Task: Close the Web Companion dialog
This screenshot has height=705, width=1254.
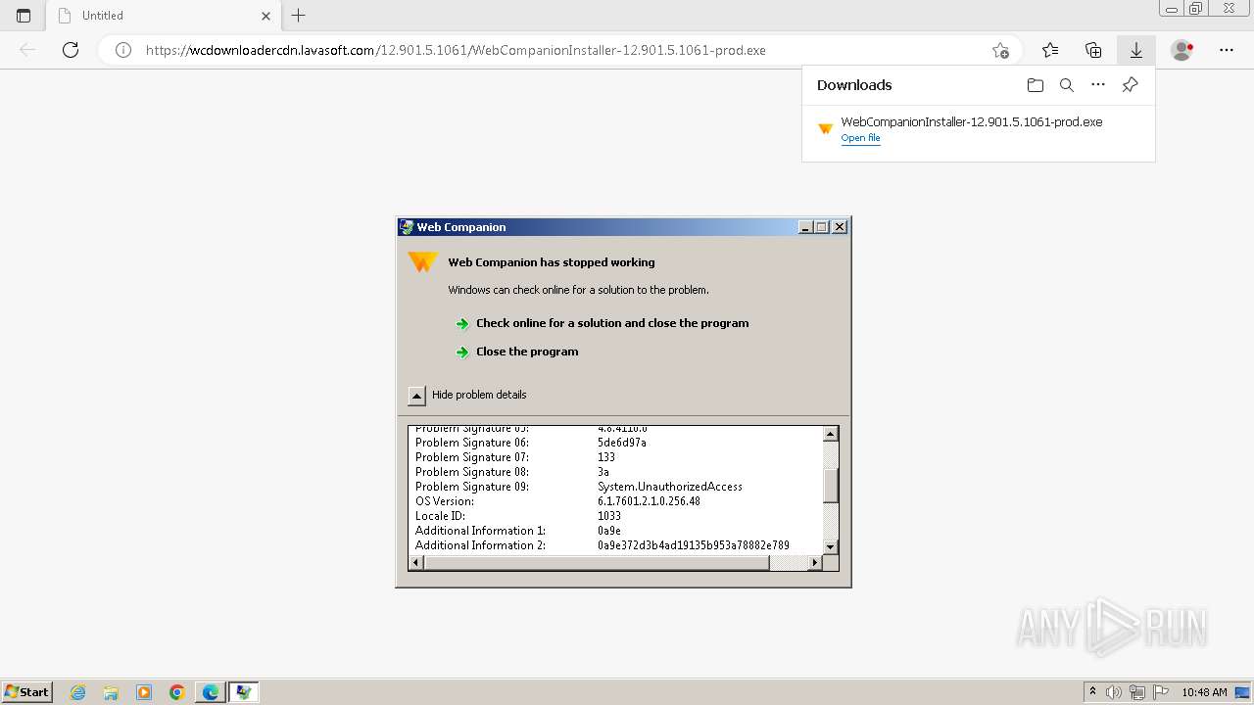Action: coord(840,227)
